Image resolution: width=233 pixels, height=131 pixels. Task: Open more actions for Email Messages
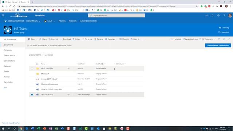click(x=73, y=68)
